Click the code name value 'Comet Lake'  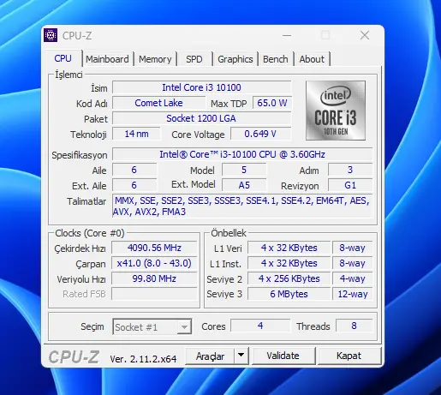tap(158, 103)
